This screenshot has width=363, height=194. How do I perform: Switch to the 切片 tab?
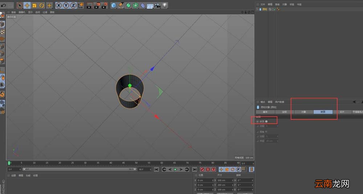[342, 112]
